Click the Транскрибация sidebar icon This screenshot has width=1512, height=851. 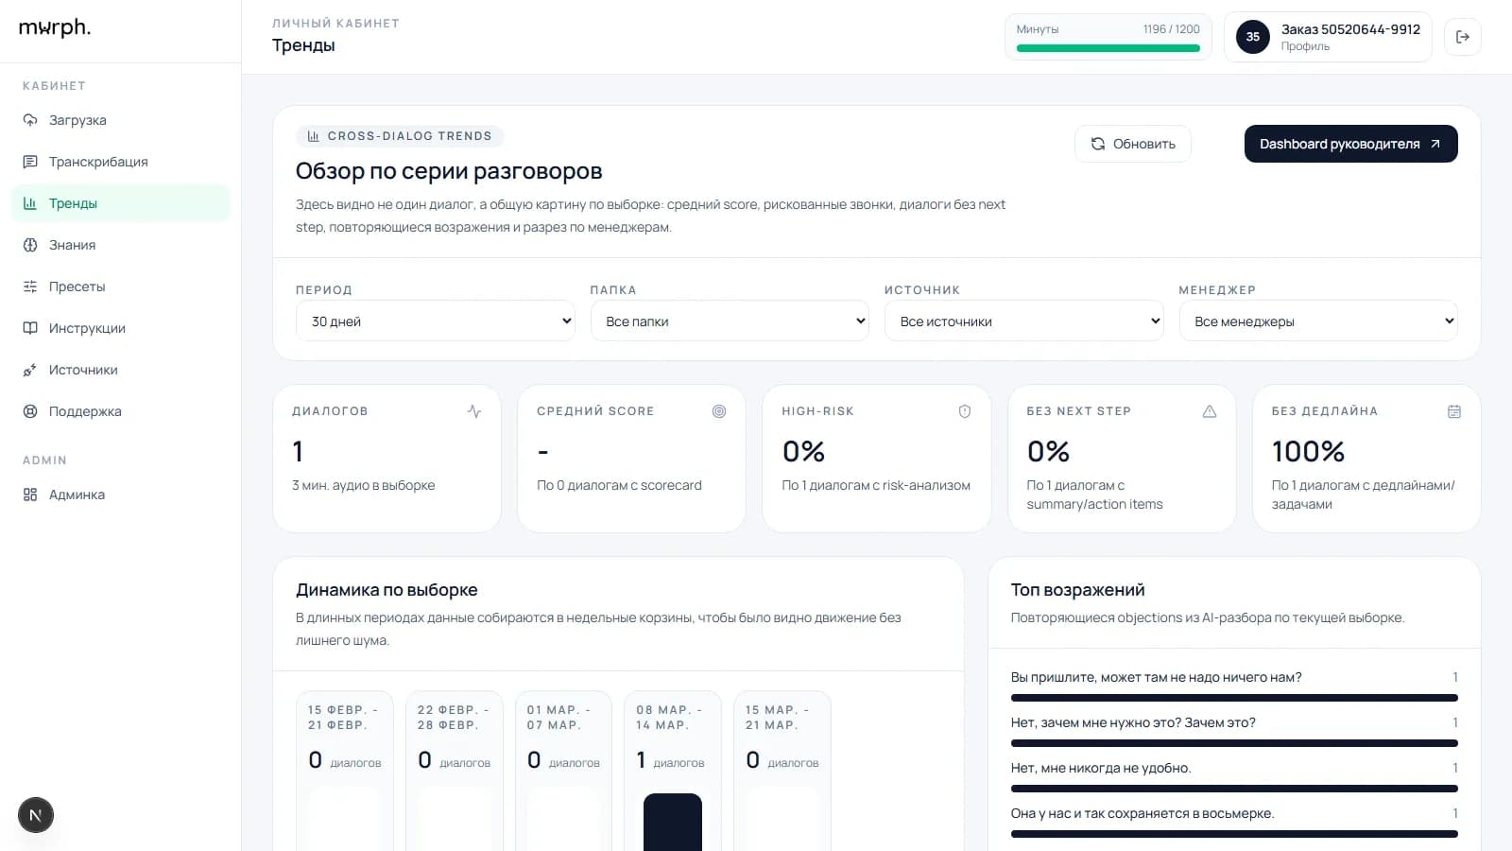tap(30, 162)
